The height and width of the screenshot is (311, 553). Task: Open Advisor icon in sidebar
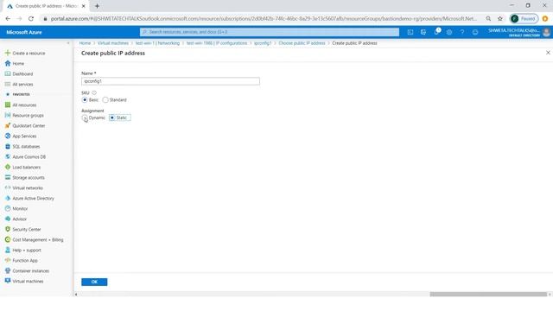click(8, 219)
